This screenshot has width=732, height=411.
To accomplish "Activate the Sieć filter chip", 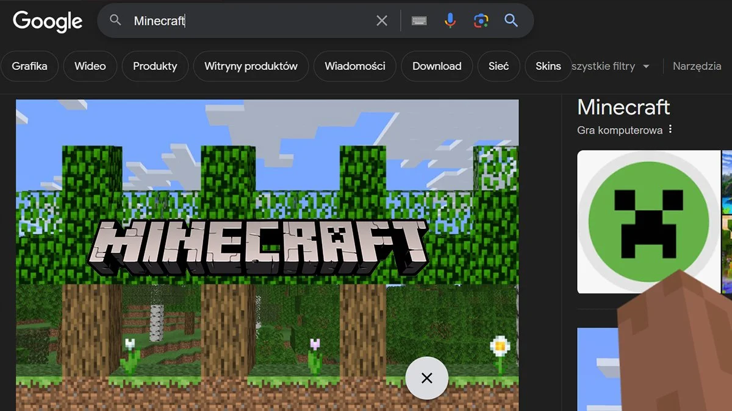I will tap(498, 66).
